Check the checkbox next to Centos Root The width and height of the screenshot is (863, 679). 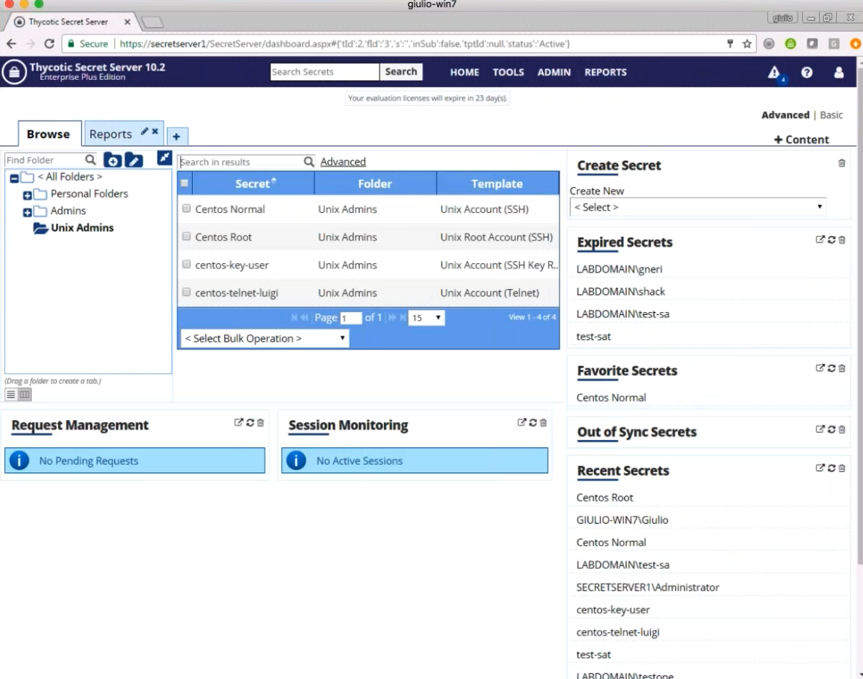coord(186,237)
